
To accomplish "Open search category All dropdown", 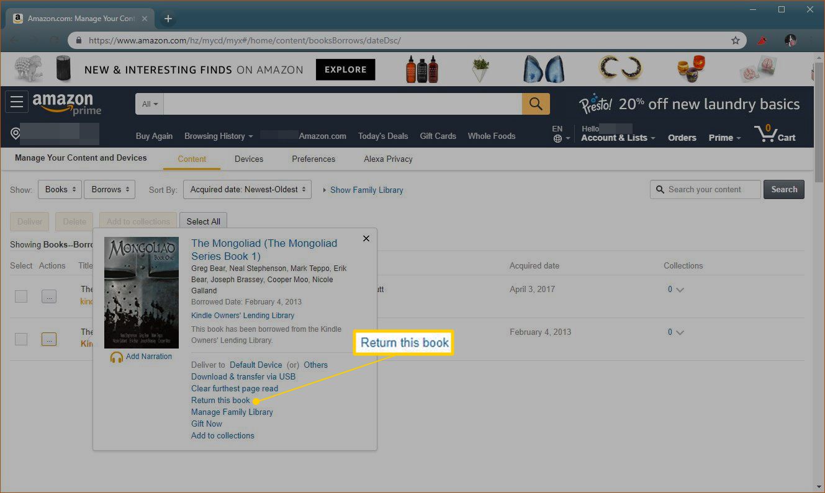I will (150, 104).
